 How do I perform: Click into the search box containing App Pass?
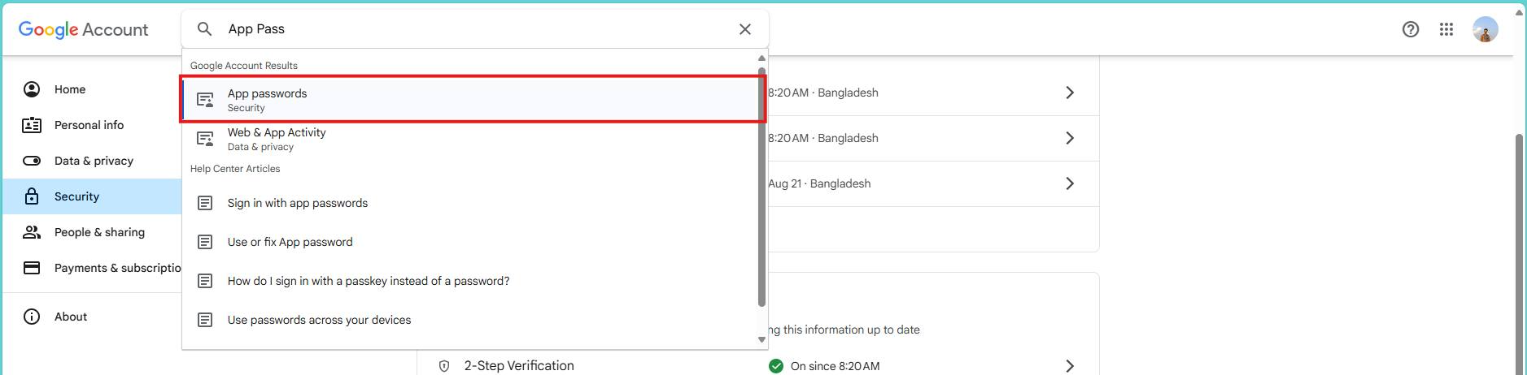coord(474,29)
